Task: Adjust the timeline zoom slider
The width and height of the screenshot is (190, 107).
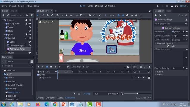Action: 137,94
